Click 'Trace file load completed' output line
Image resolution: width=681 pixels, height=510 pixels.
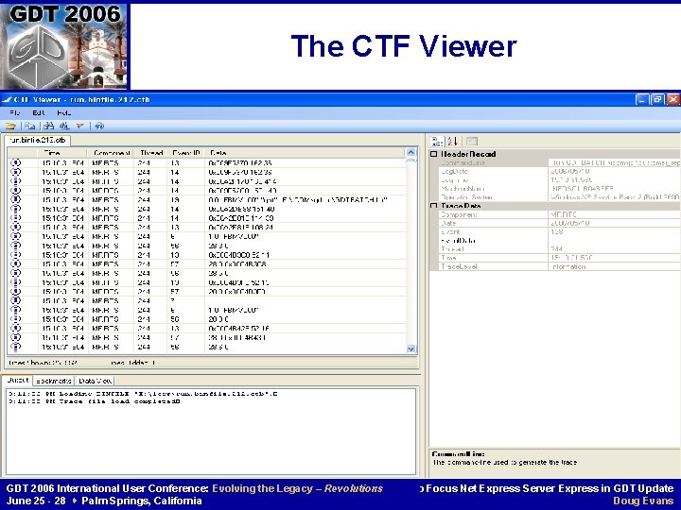[95, 401]
